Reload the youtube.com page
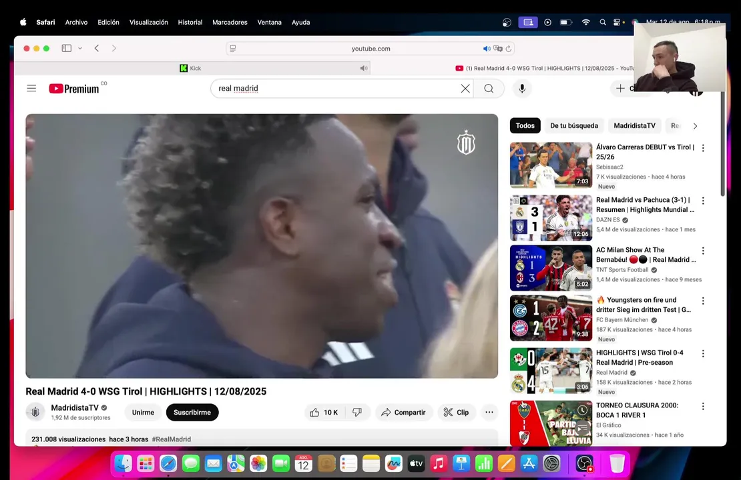Screen dimensions: 741x480 coord(509,49)
